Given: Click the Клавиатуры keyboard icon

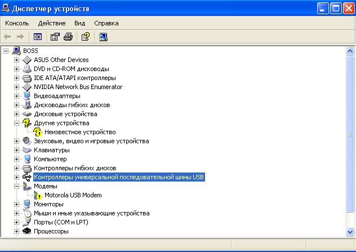Looking at the screenshot, I should tap(27, 150).
